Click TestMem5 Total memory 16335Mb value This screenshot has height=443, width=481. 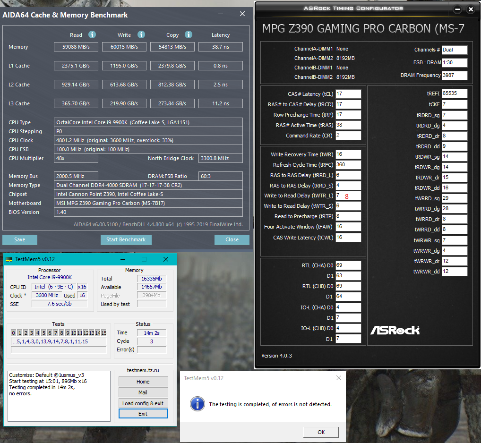click(152, 279)
